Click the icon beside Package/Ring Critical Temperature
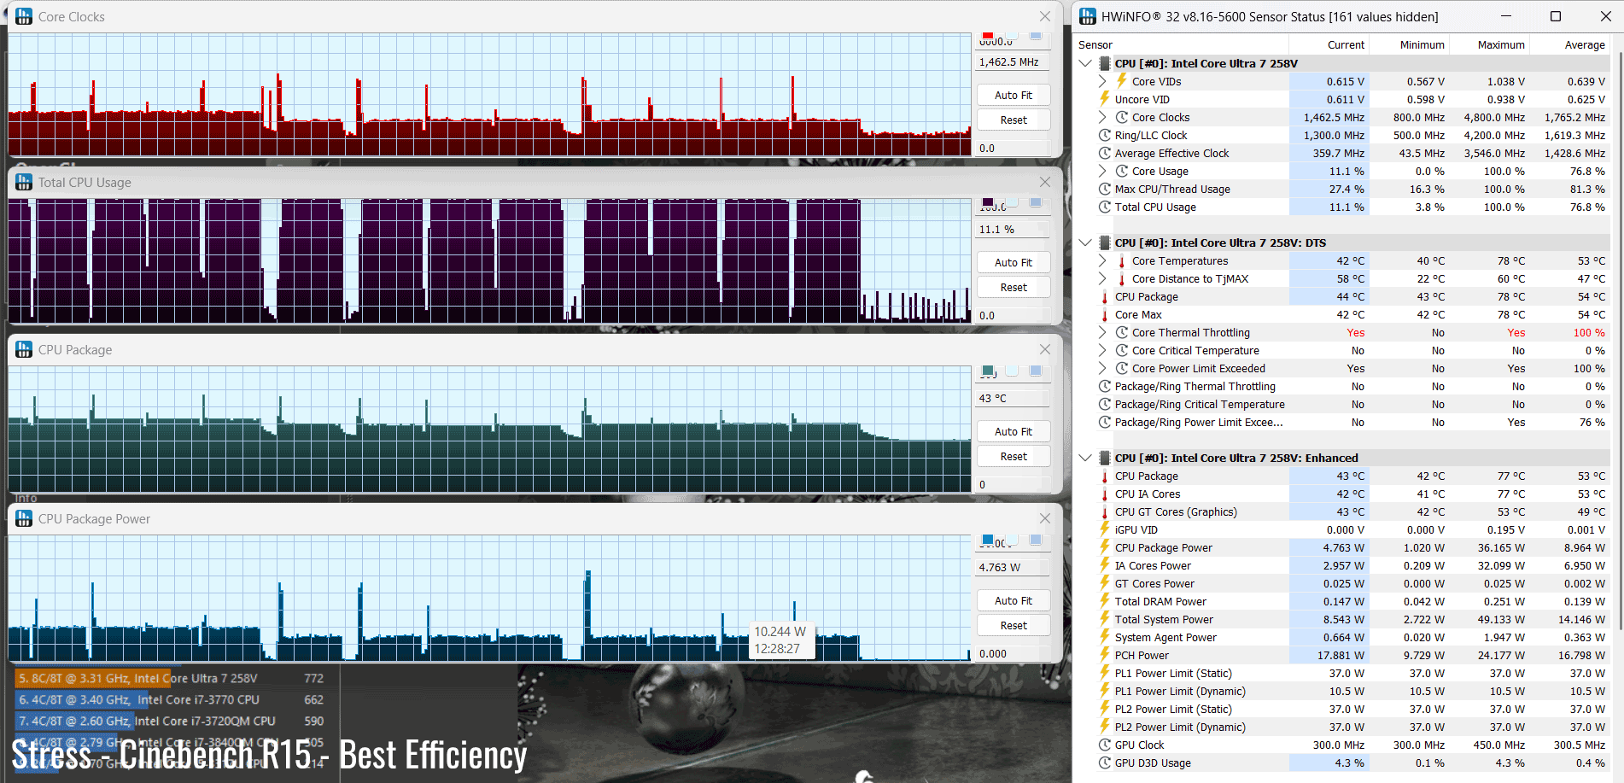1624x783 pixels. [1105, 404]
